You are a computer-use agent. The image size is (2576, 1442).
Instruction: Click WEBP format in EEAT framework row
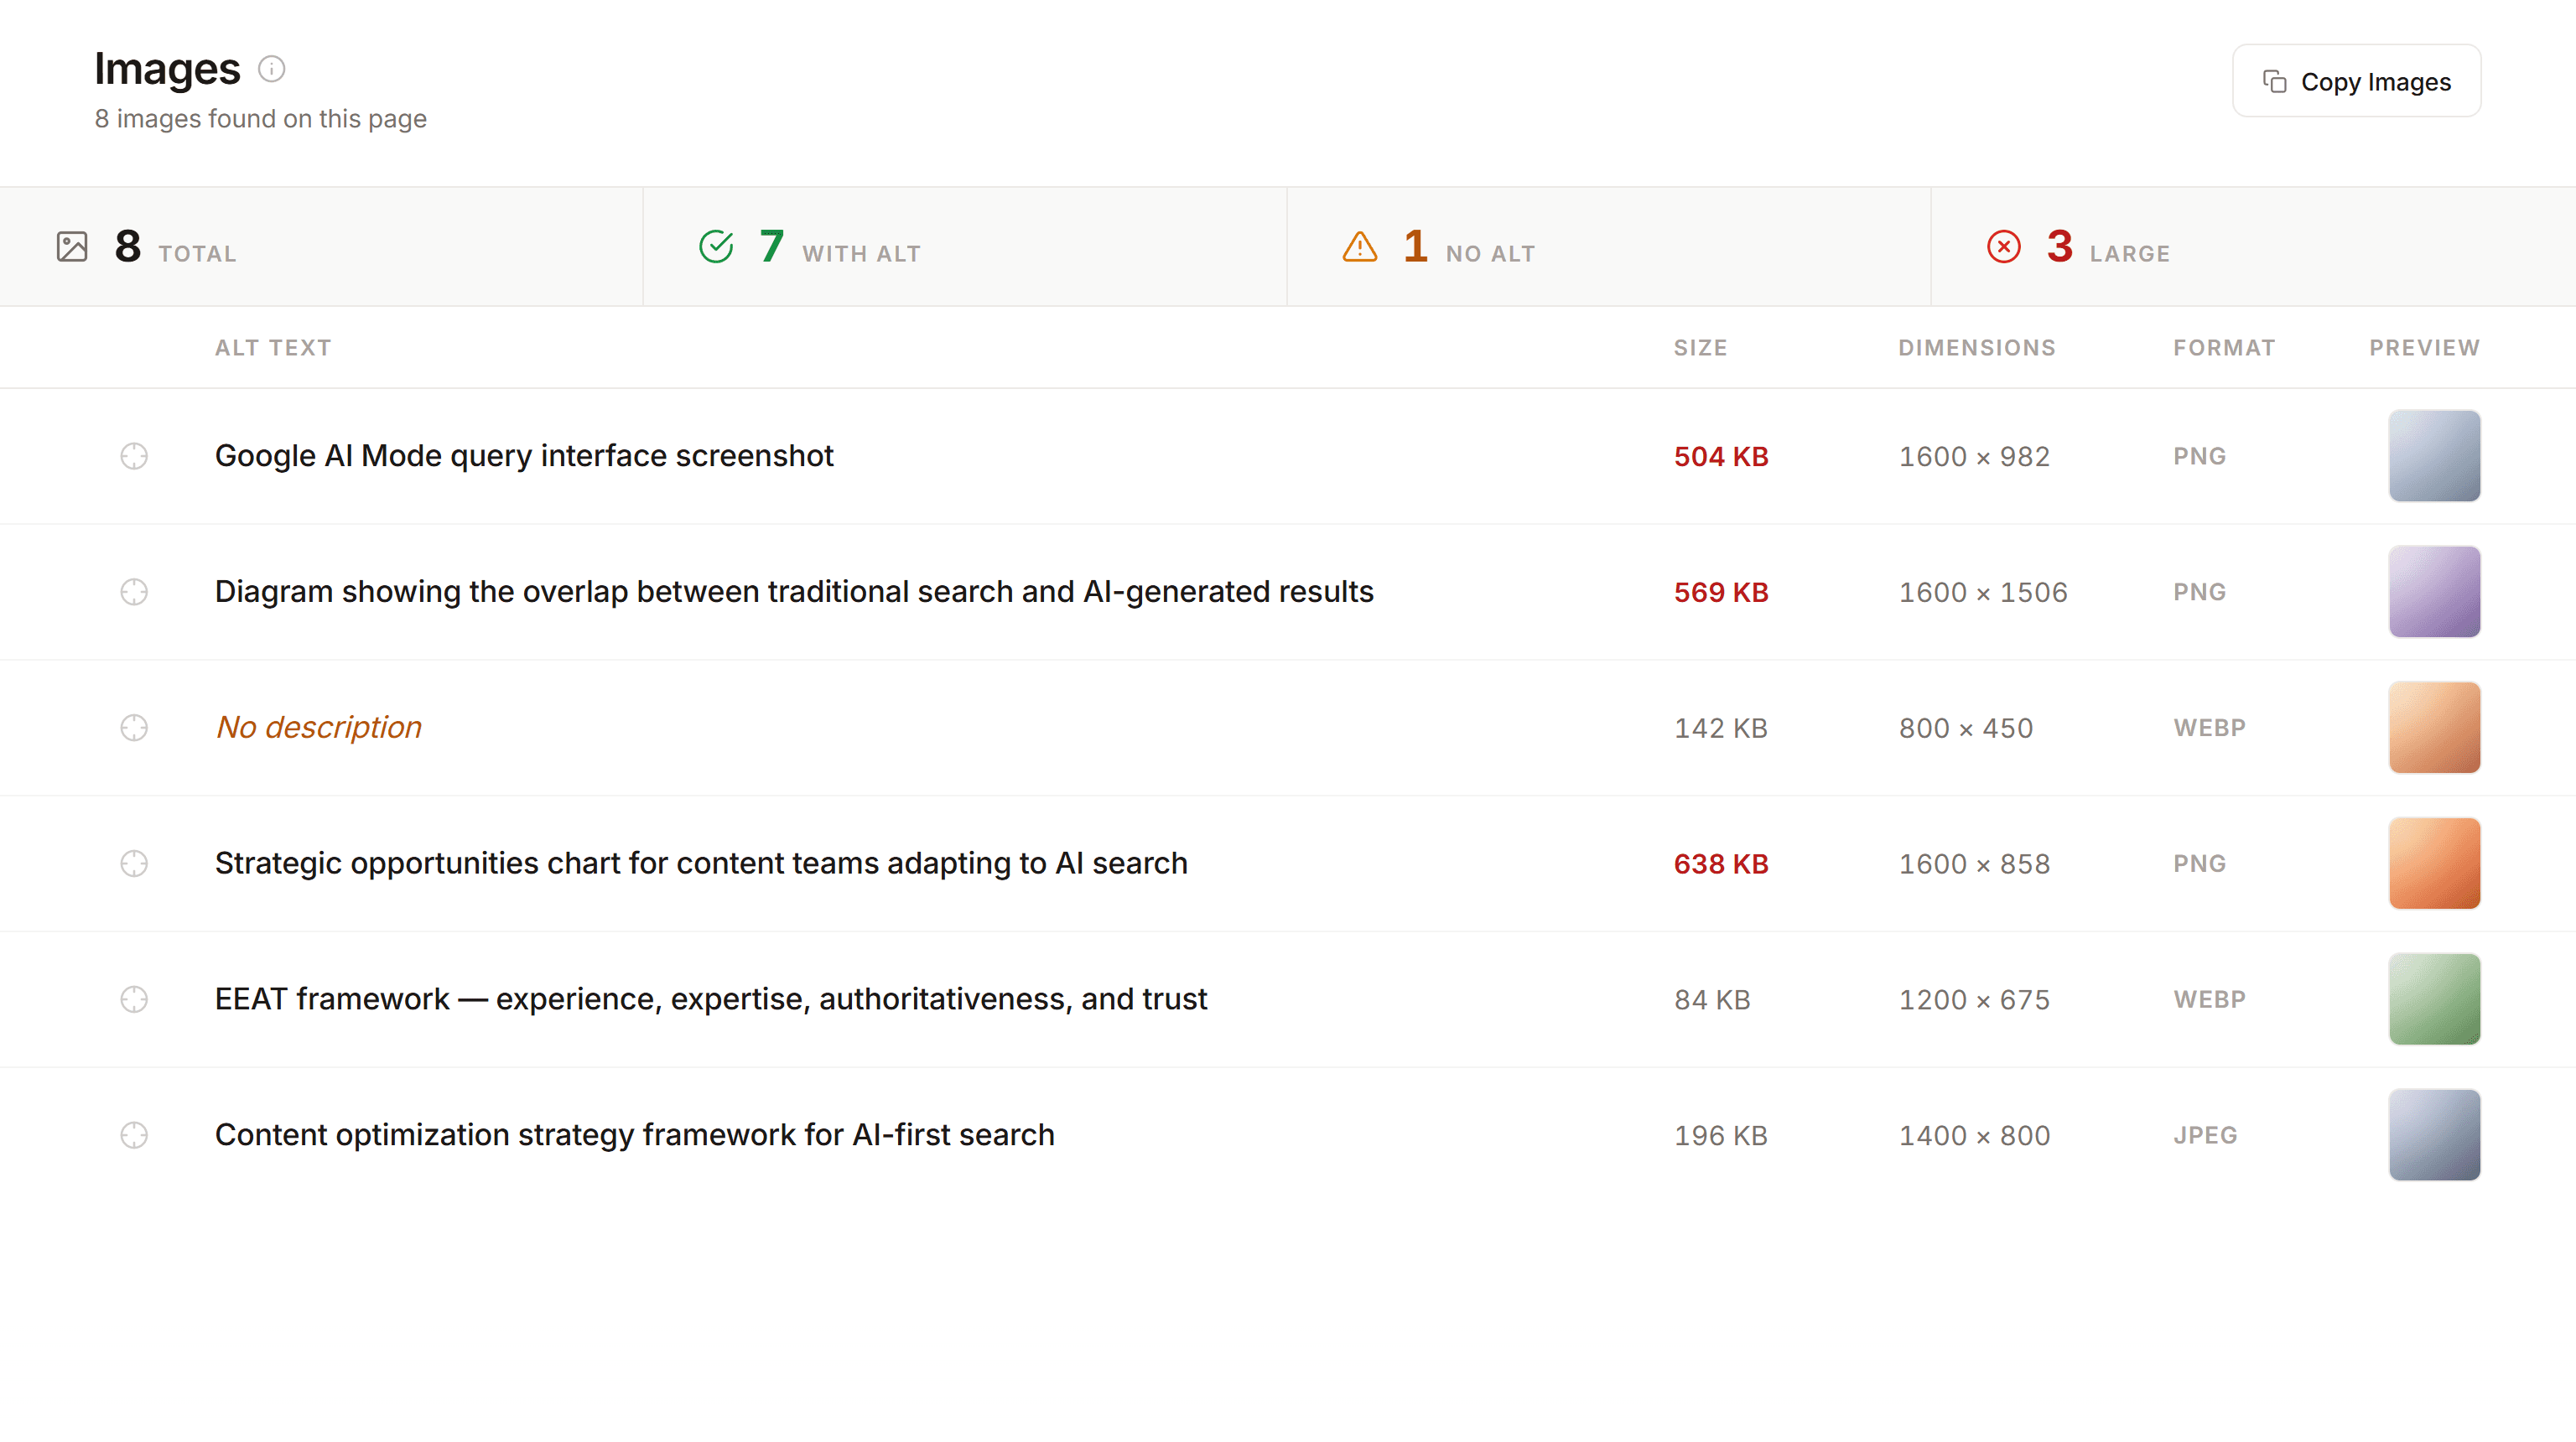pyautogui.click(x=2209, y=1000)
